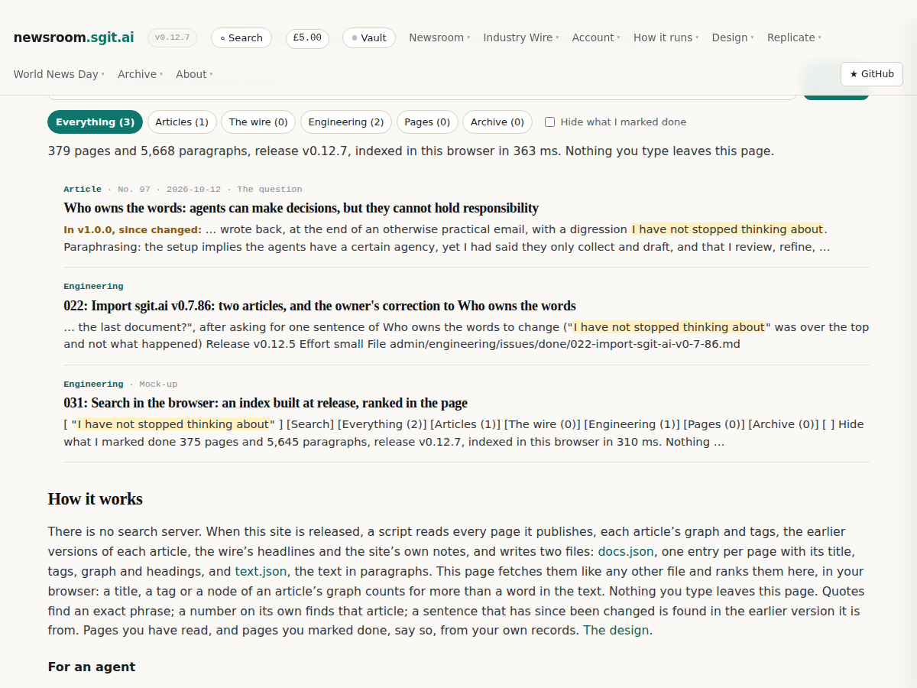Toggle Hide what I marked done checkbox
The height and width of the screenshot is (688, 917).
[549, 122]
